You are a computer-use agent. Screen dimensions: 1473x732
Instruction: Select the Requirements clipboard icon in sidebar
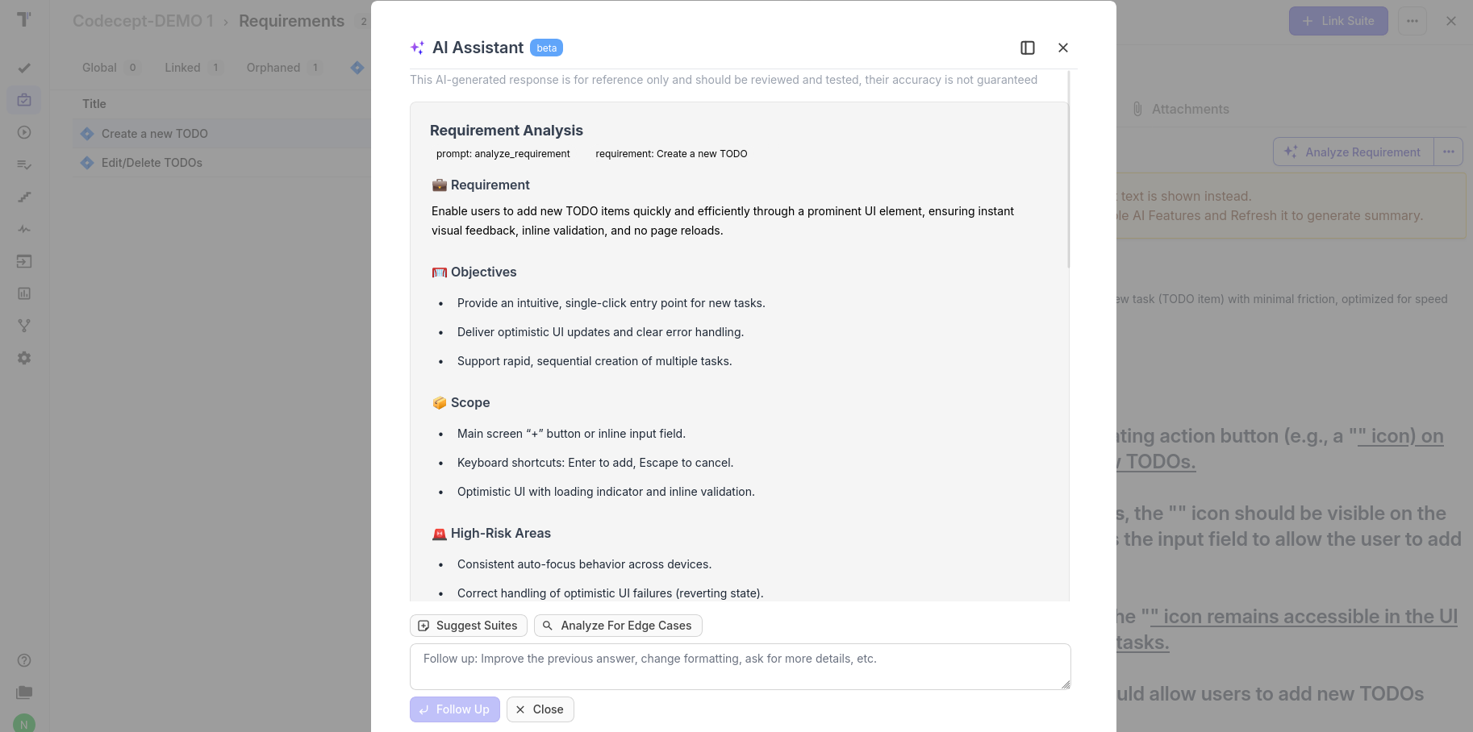(24, 100)
